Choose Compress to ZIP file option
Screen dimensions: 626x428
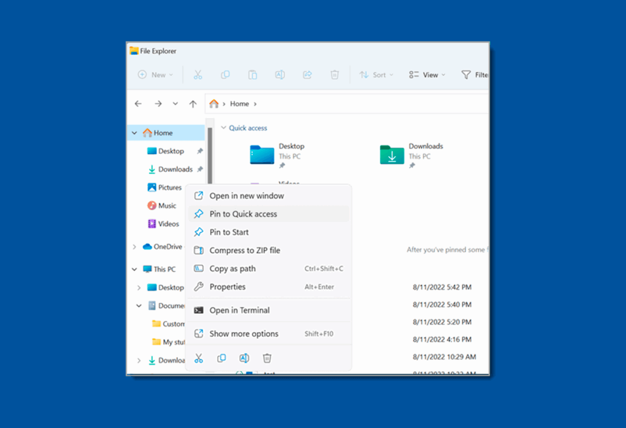245,250
